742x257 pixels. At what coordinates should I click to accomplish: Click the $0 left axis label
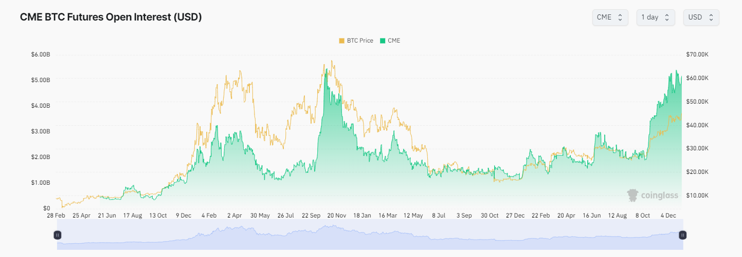tap(46, 208)
